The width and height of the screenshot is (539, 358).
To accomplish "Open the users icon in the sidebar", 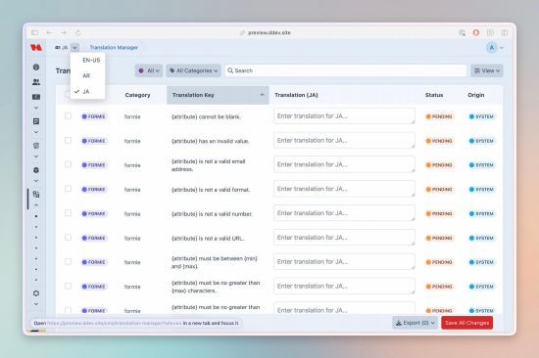I will pos(35,82).
